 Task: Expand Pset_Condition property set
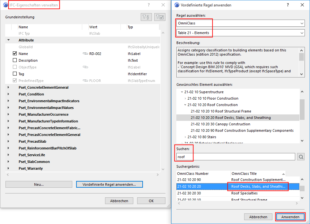tap(8, 94)
